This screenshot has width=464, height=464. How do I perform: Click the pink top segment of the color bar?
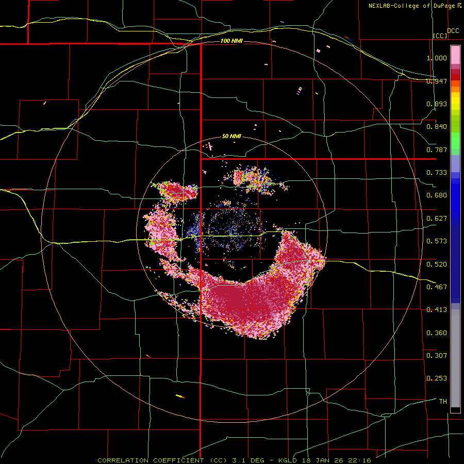455,55
